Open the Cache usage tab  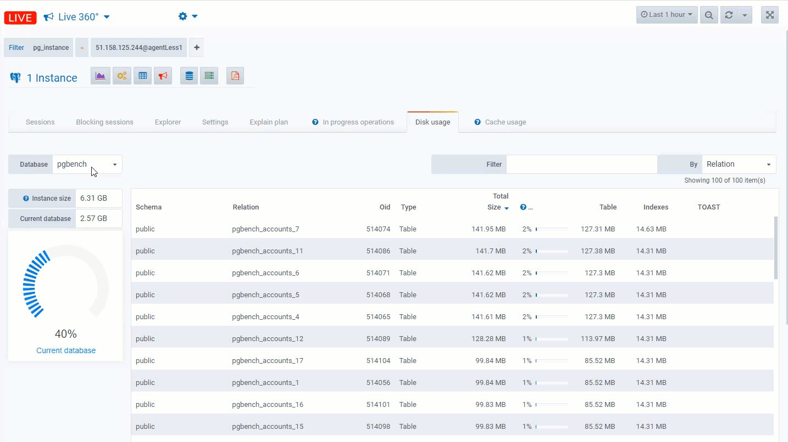(x=505, y=122)
